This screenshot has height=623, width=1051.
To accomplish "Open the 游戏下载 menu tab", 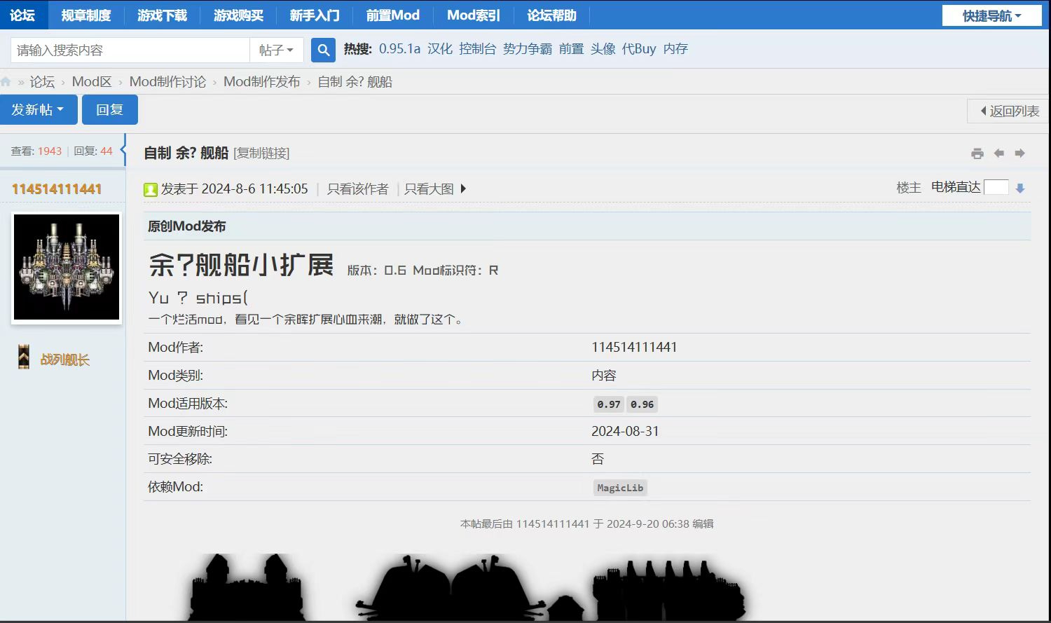I will (162, 15).
